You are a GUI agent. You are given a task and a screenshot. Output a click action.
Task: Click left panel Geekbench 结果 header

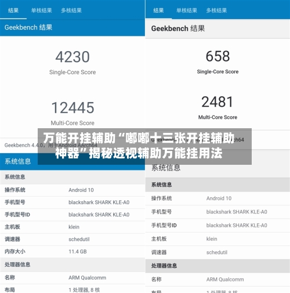[72, 27]
